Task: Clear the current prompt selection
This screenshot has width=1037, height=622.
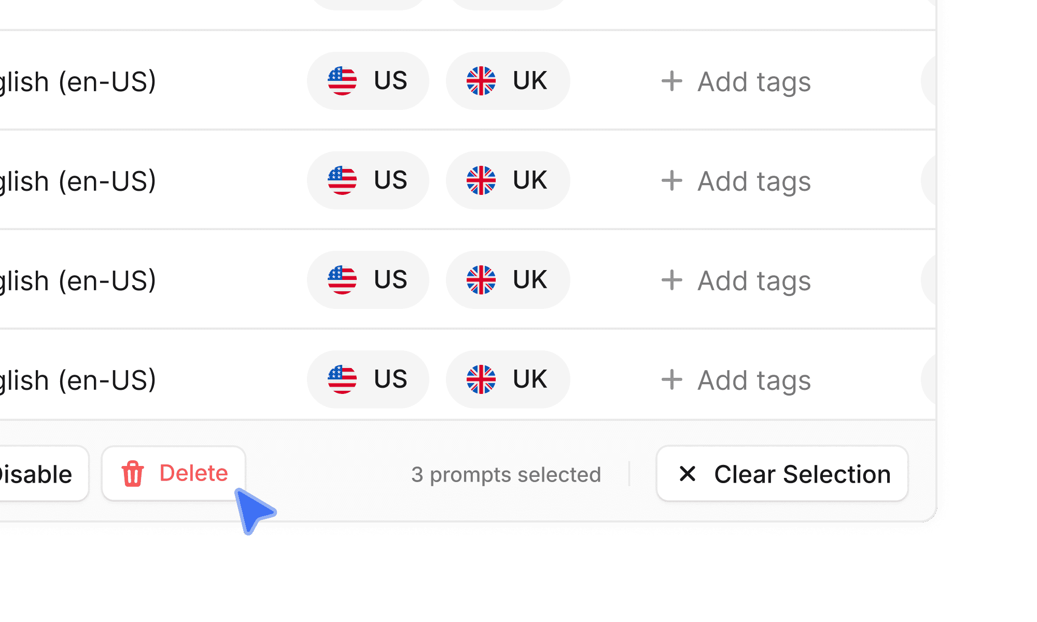Action: (782, 473)
